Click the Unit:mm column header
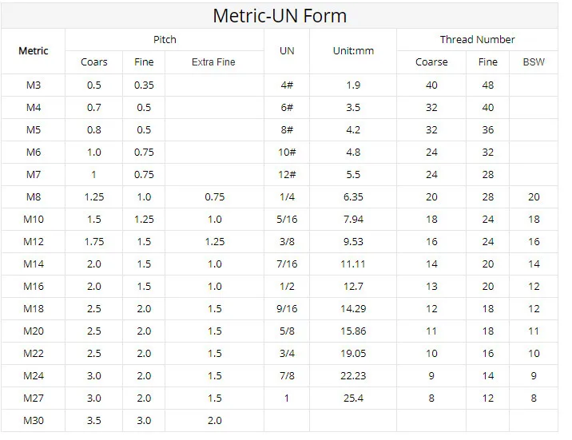Image resolution: width=572 pixels, height=440 pixels. [353, 51]
